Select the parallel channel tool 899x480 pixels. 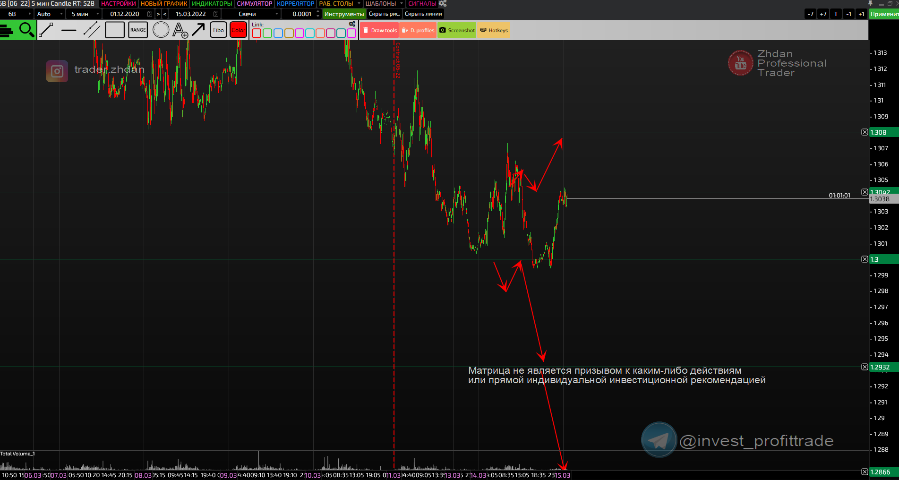click(x=92, y=30)
